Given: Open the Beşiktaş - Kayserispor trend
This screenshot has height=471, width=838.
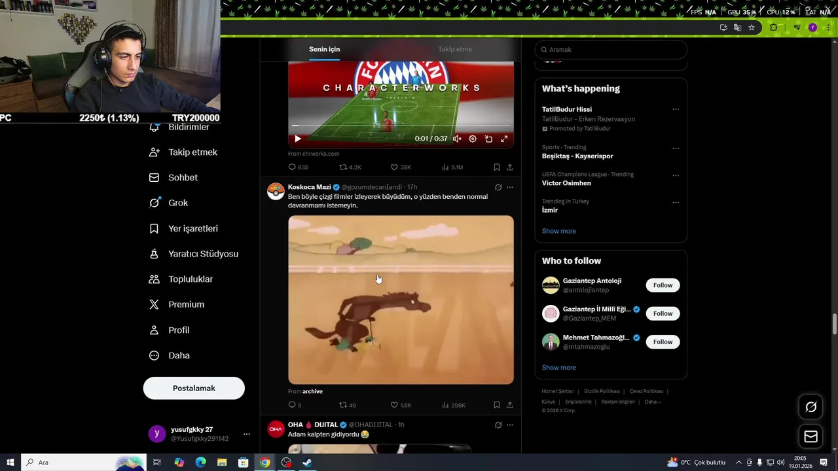Looking at the screenshot, I should click(x=577, y=156).
